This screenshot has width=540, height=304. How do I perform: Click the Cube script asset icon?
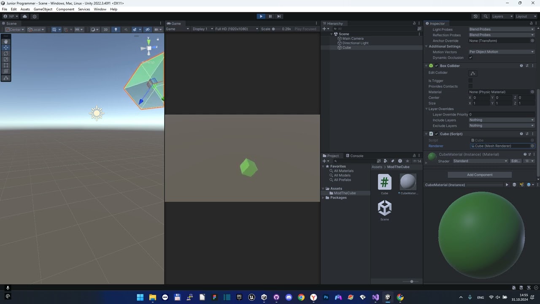click(x=384, y=182)
